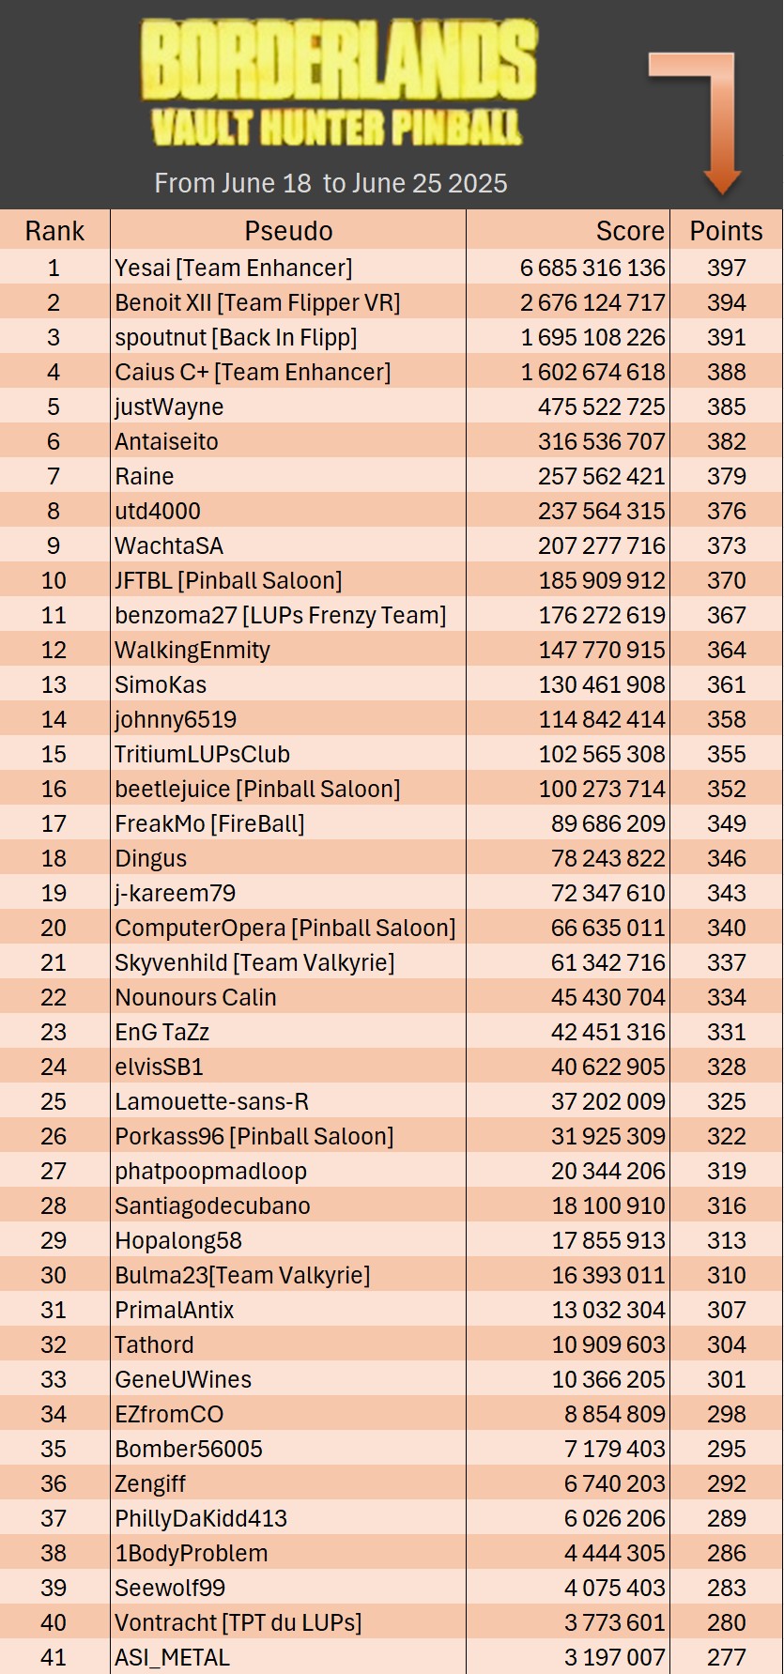Click Lamouette-sans-R pseudo cell
The width and height of the screenshot is (784, 1674).
[x=211, y=1101]
